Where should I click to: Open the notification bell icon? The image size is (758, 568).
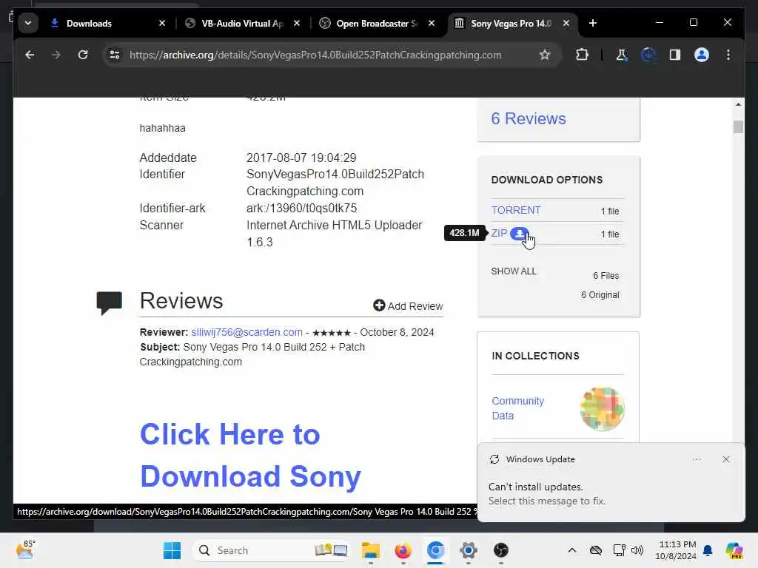pyautogui.click(x=708, y=550)
